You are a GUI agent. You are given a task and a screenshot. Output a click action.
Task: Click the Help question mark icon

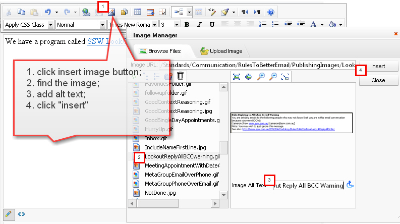271,12
